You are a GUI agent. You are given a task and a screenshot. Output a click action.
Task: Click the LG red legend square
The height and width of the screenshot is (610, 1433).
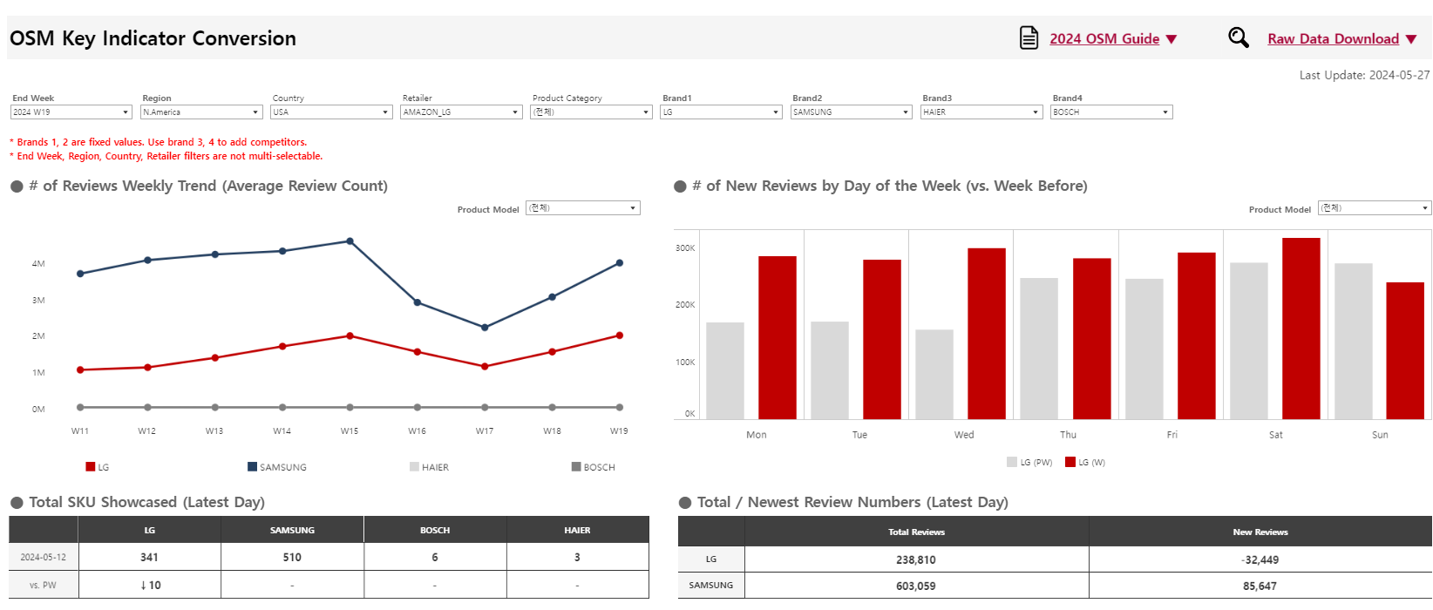(90, 467)
